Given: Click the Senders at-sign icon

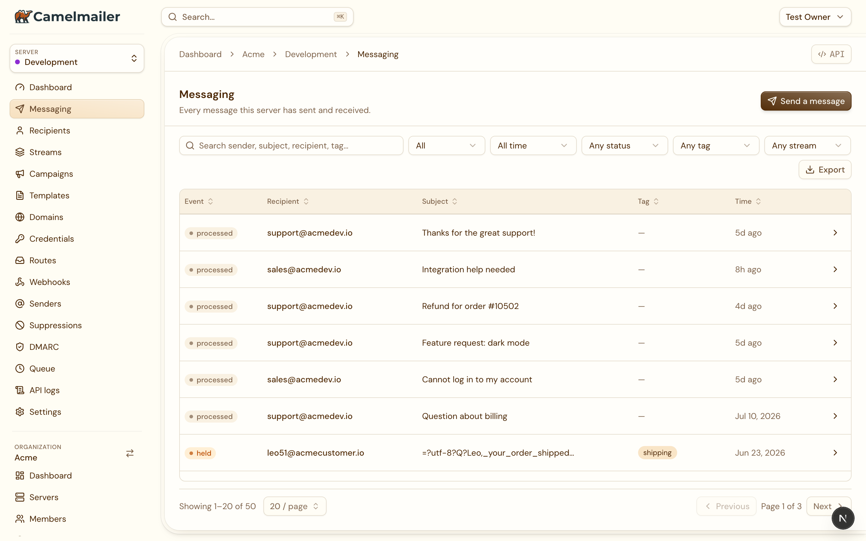Looking at the screenshot, I should tap(20, 304).
